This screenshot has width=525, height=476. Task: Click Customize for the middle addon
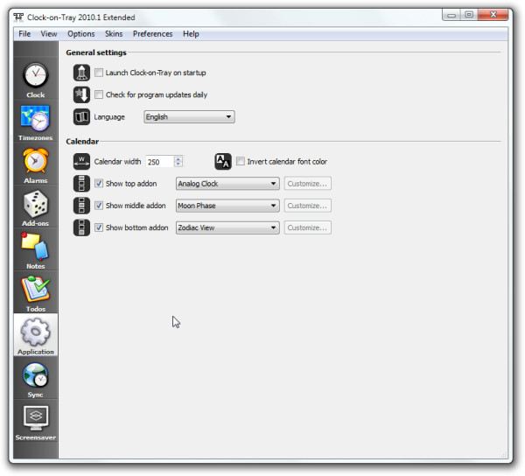(308, 206)
